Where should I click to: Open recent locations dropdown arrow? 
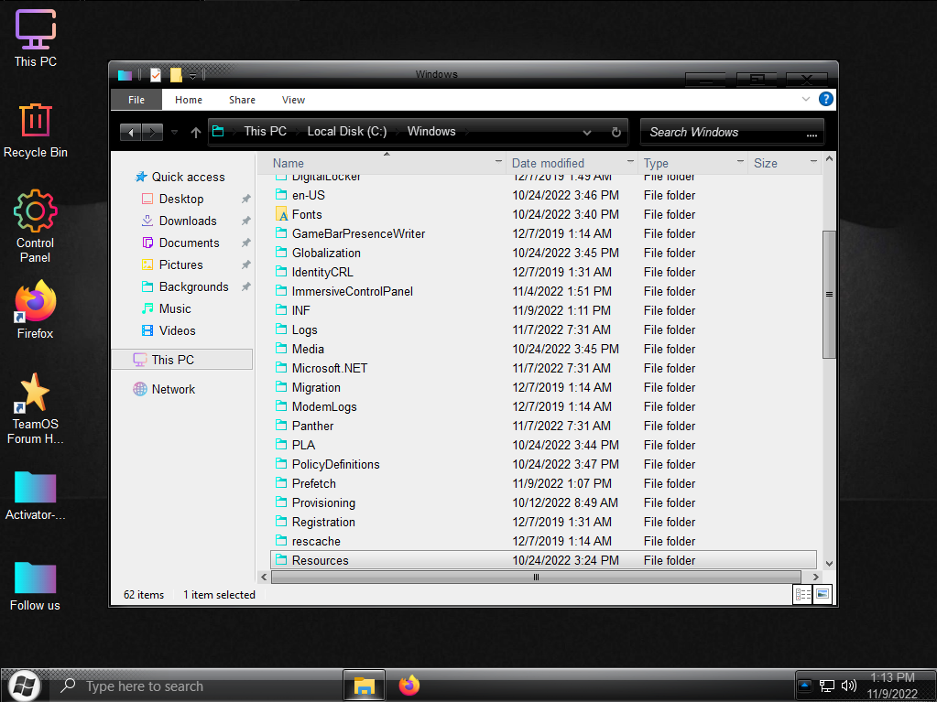point(175,132)
